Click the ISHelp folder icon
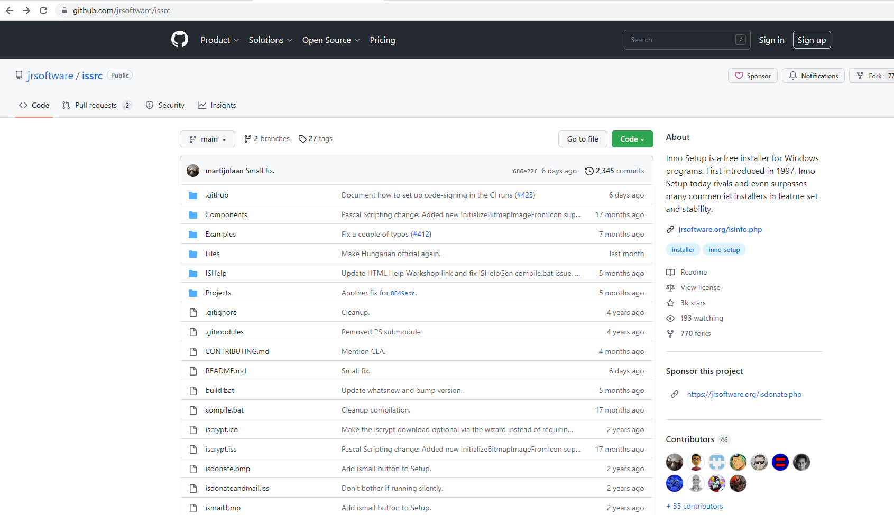Viewport: 894px width, 515px height. point(193,273)
